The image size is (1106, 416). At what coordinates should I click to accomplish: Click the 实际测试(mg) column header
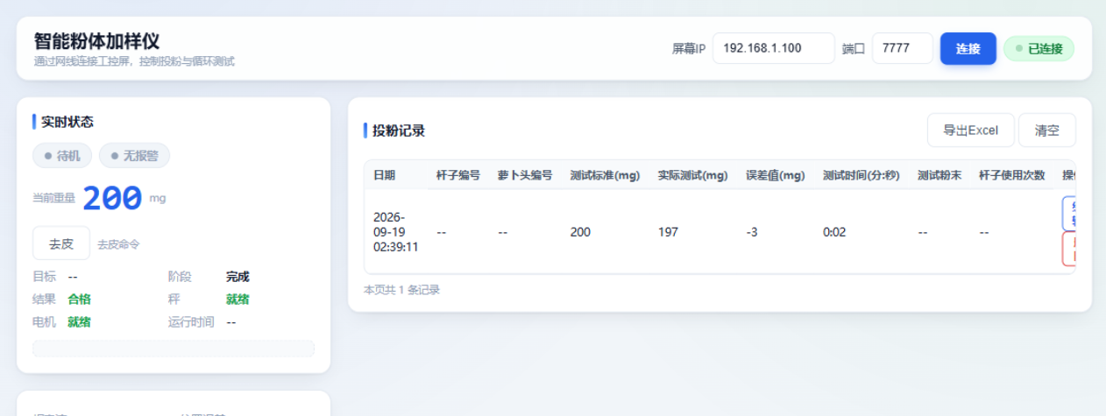pos(693,175)
